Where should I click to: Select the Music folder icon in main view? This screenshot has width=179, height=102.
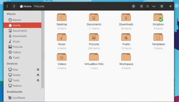pos(62,37)
